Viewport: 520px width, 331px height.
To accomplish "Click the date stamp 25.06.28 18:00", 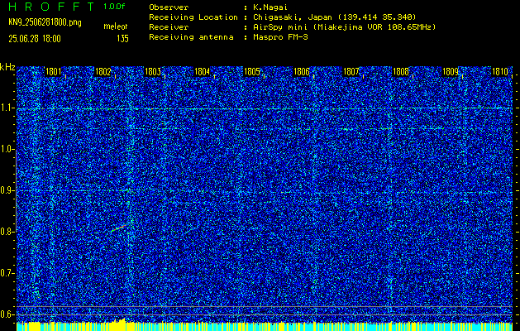I will (x=35, y=39).
